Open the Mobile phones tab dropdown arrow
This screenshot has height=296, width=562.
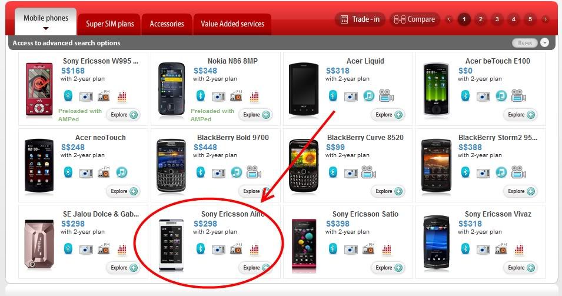pos(45,29)
